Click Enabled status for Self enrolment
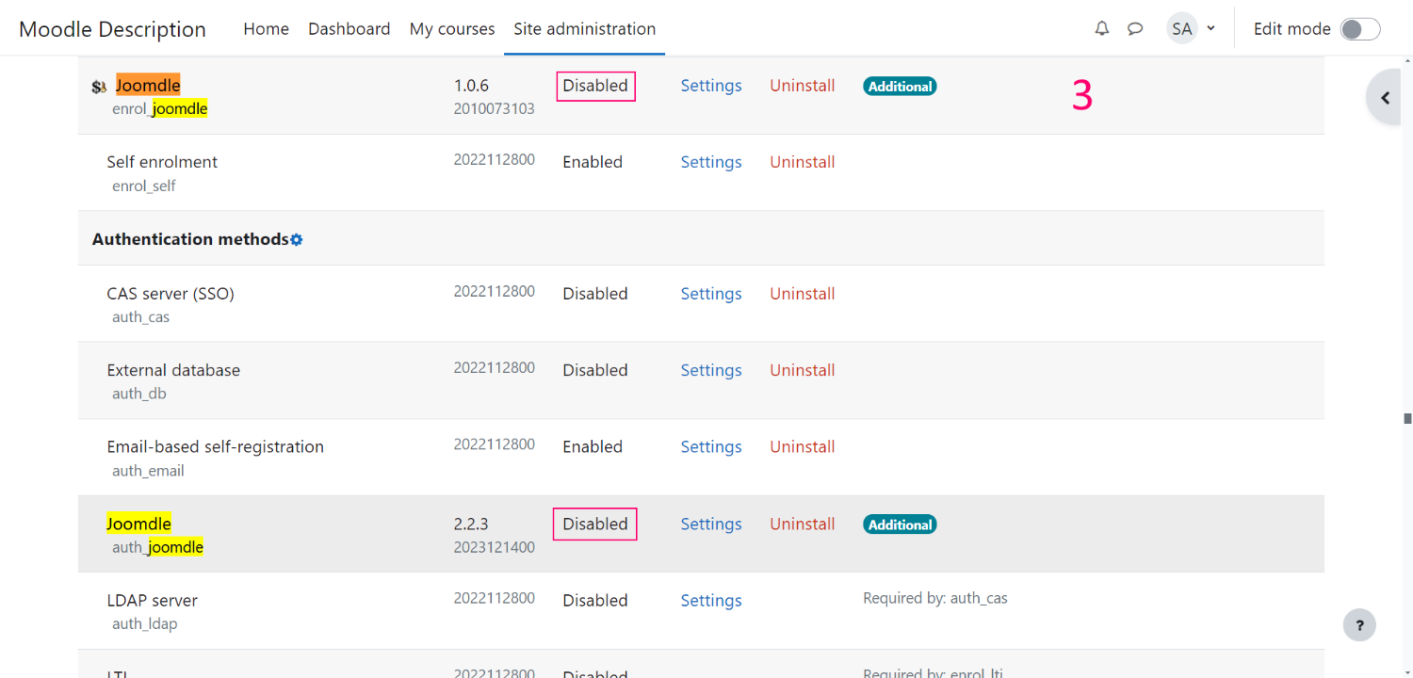The width and height of the screenshot is (1413, 678). click(x=593, y=162)
